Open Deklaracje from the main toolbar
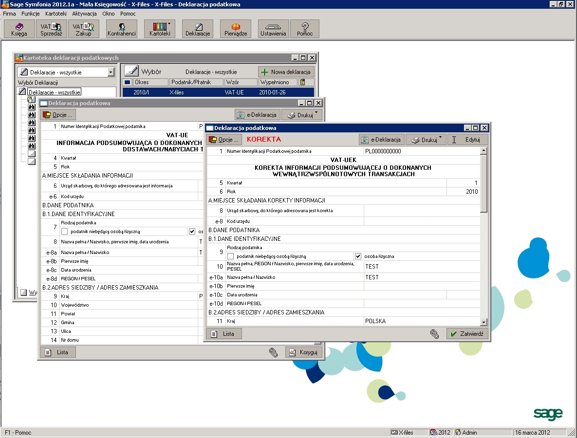The height and width of the screenshot is (438, 577). (x=198, y=29)
